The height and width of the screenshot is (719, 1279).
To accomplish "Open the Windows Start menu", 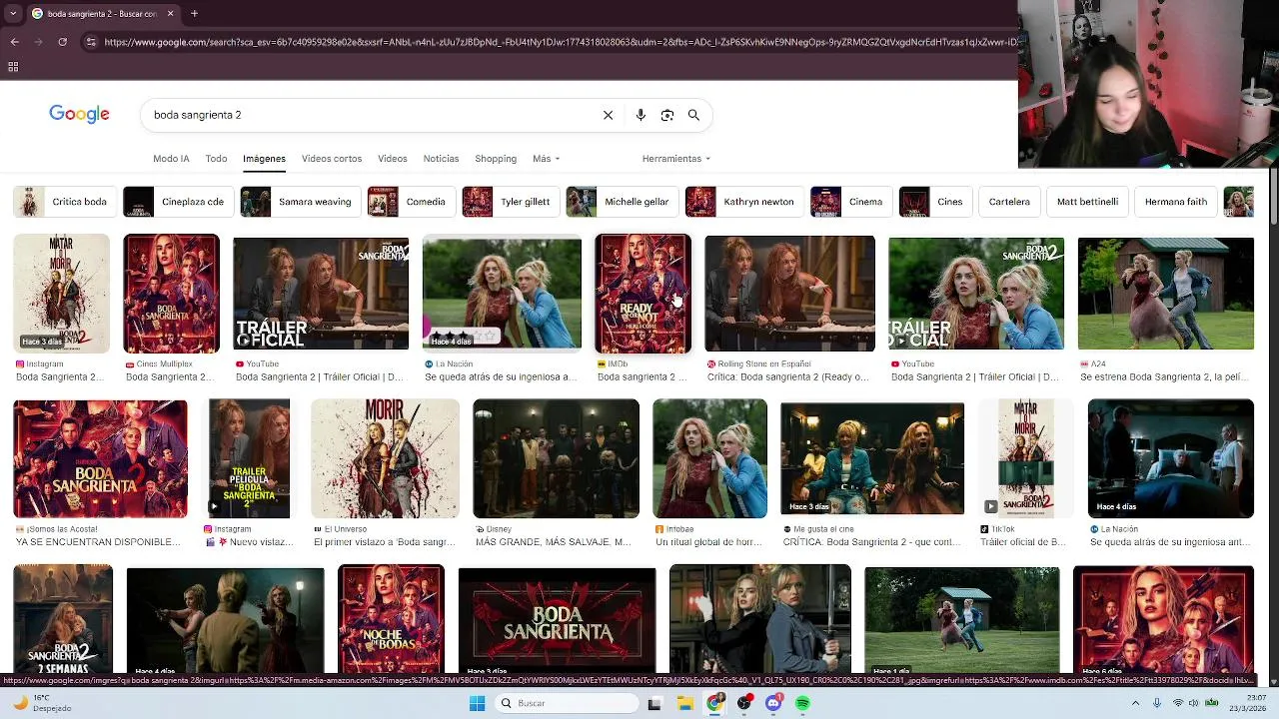I will [477, 703].
